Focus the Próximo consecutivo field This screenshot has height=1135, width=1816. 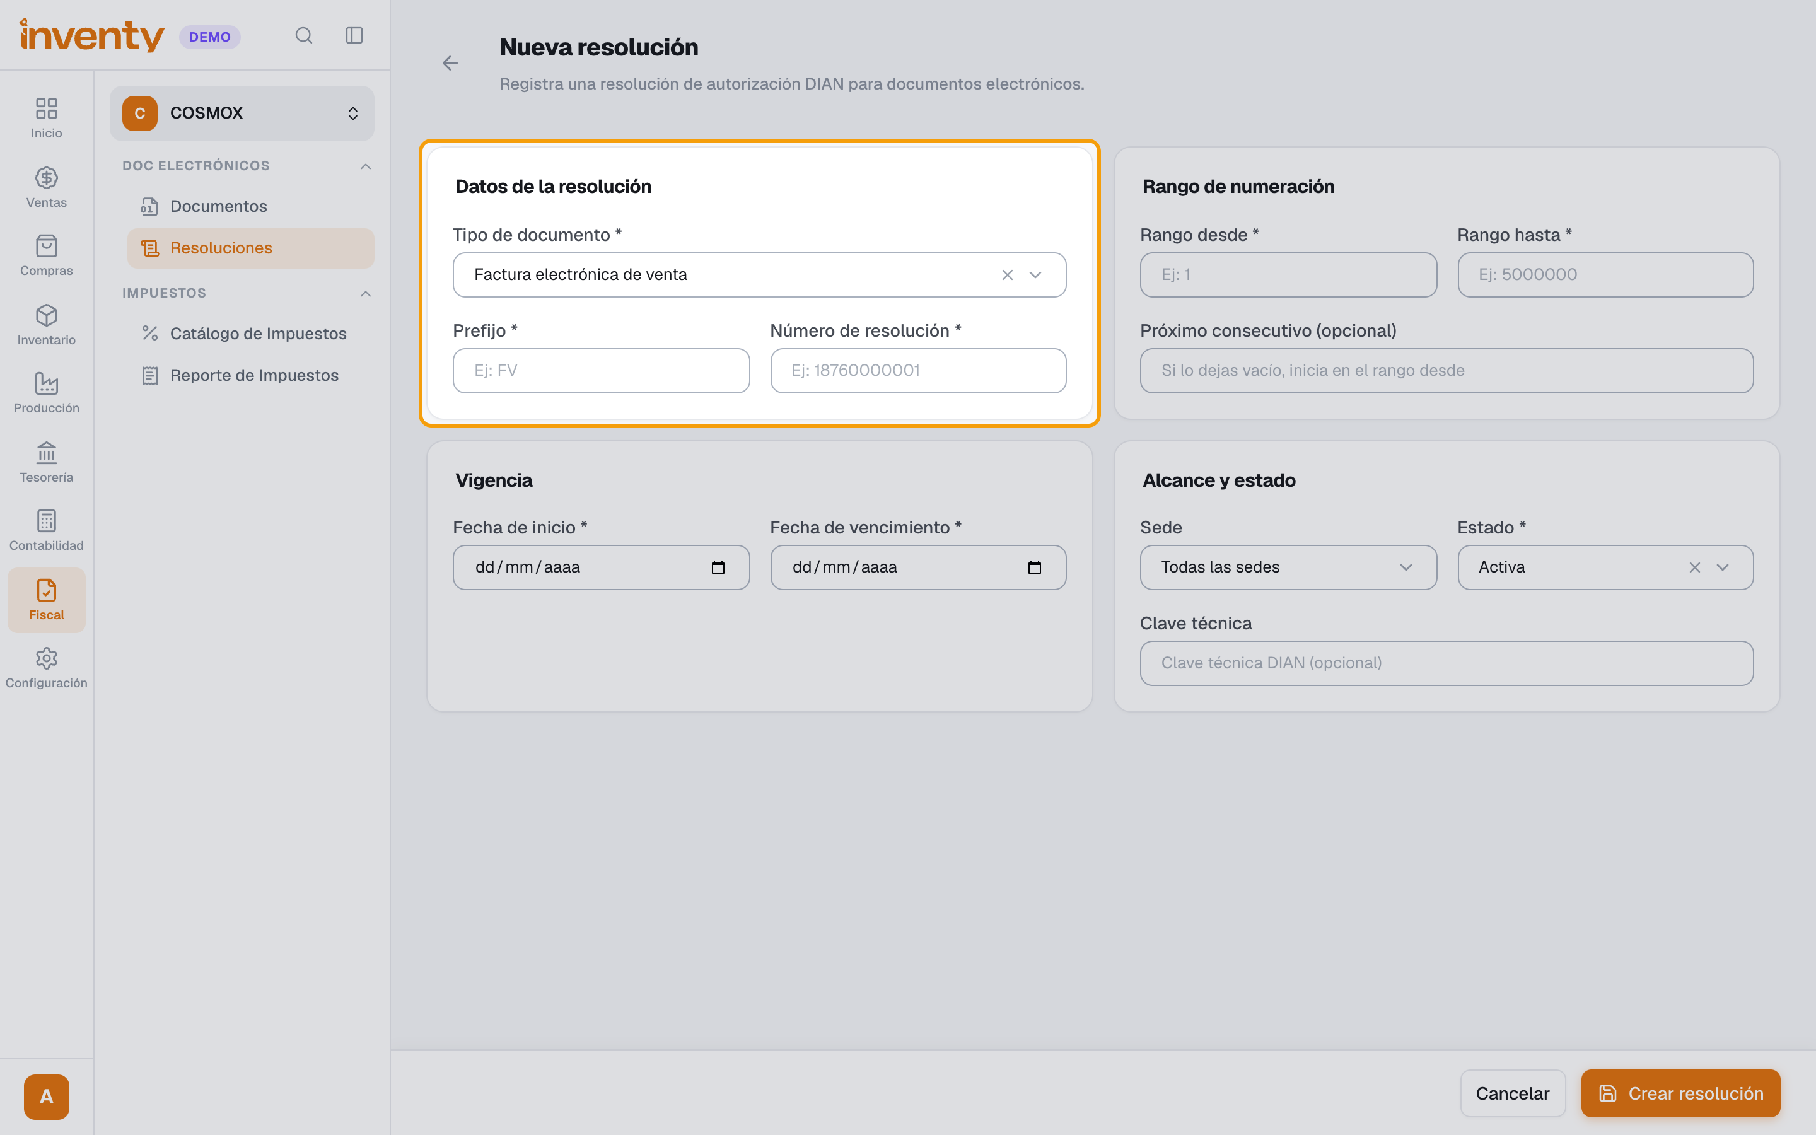[x=1446, y=371]
